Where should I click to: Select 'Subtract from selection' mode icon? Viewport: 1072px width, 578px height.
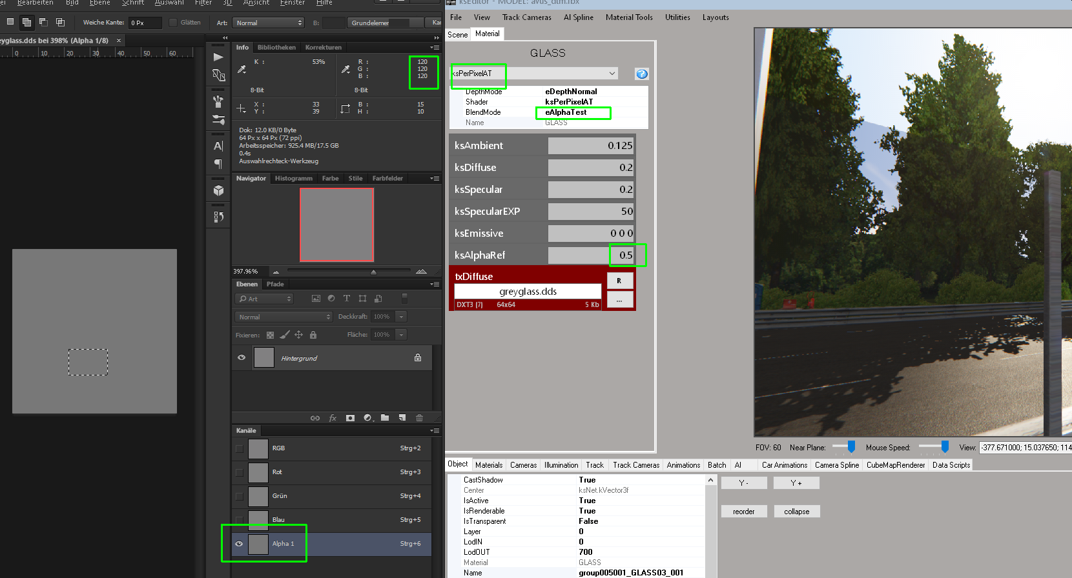pyautogui.click(x=43, y=22)
